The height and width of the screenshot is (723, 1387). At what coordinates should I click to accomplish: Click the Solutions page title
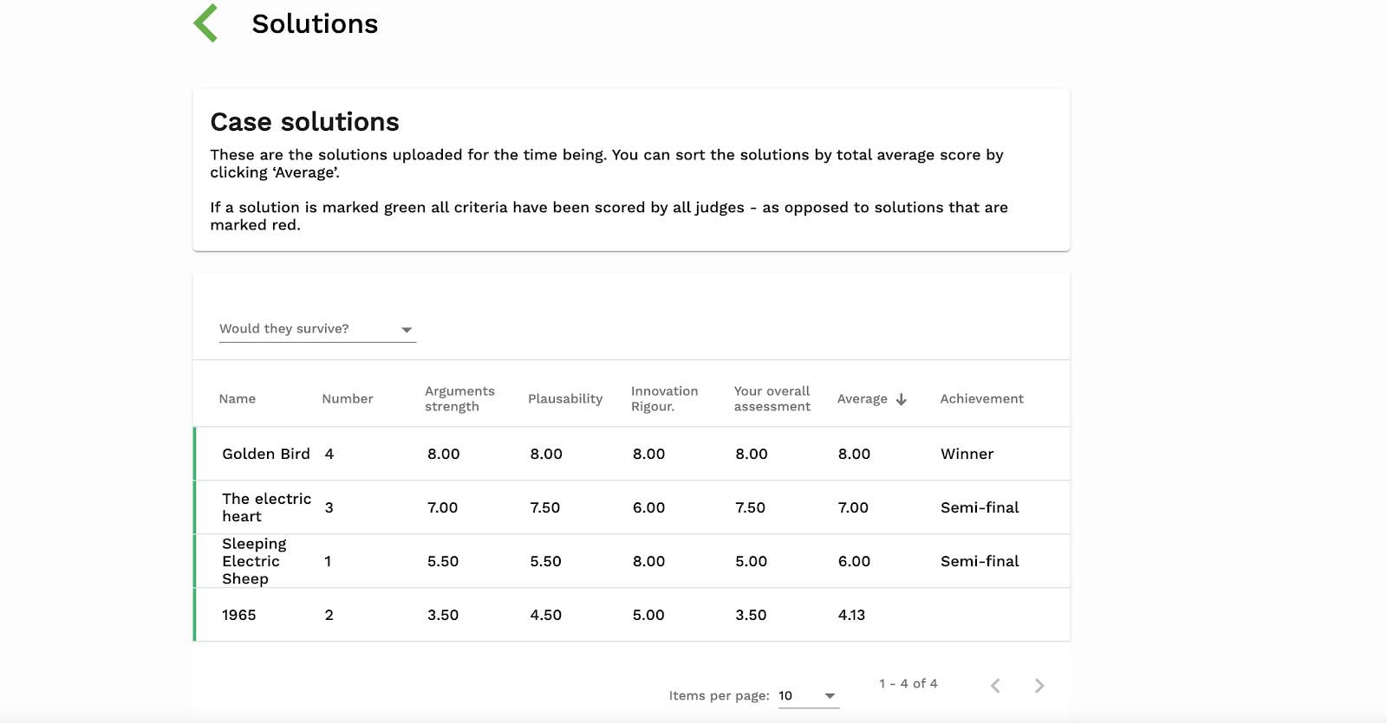tap(315, 24)
